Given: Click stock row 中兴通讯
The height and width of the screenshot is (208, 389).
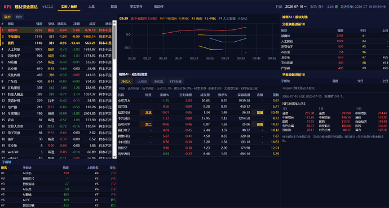Looking at the screenshot, I should [x=199, y=118].
